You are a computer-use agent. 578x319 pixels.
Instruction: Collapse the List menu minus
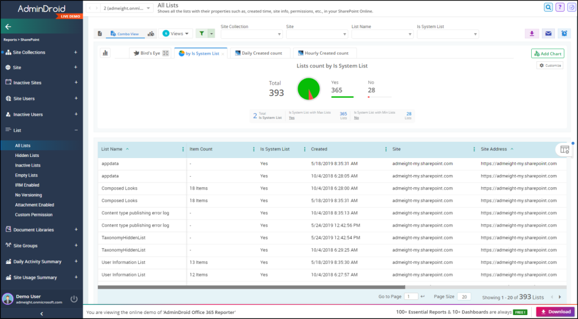76,131
